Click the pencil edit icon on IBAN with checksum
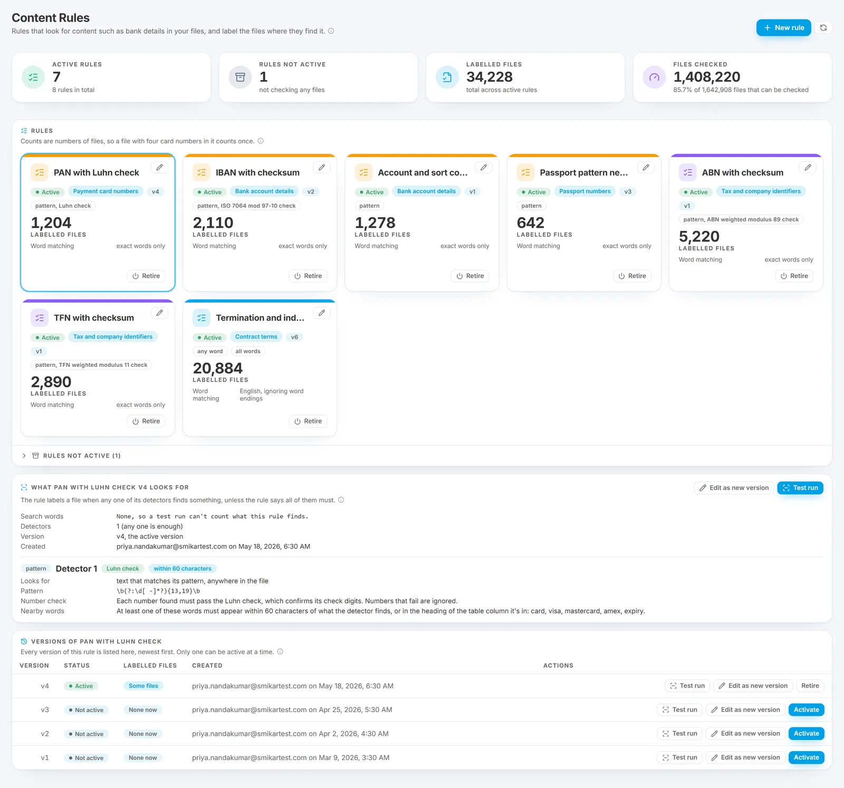The height and width of the screenshot is (788, 844). point(322,168)
